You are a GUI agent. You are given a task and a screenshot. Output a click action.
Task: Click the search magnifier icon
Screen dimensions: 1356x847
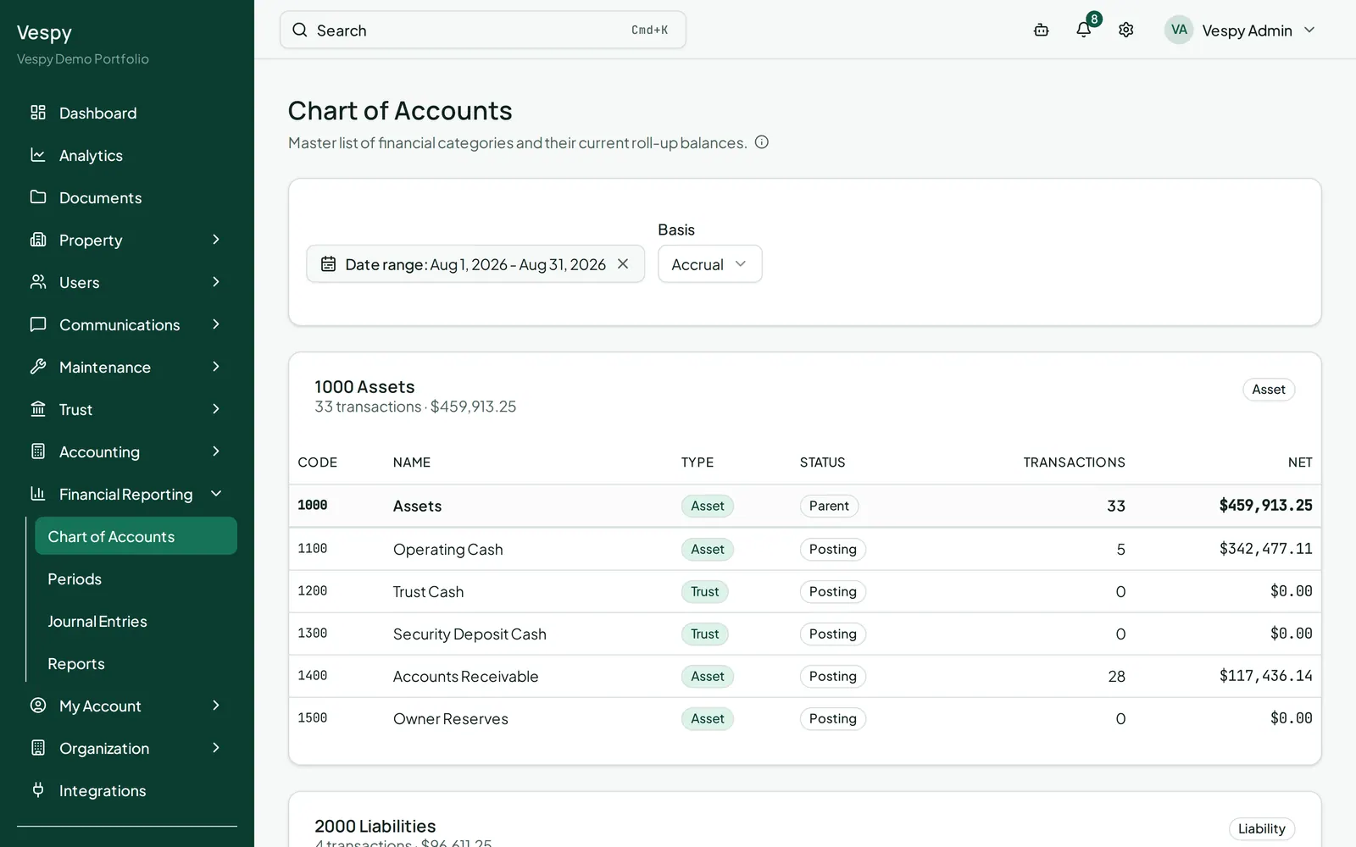(300, 30)
